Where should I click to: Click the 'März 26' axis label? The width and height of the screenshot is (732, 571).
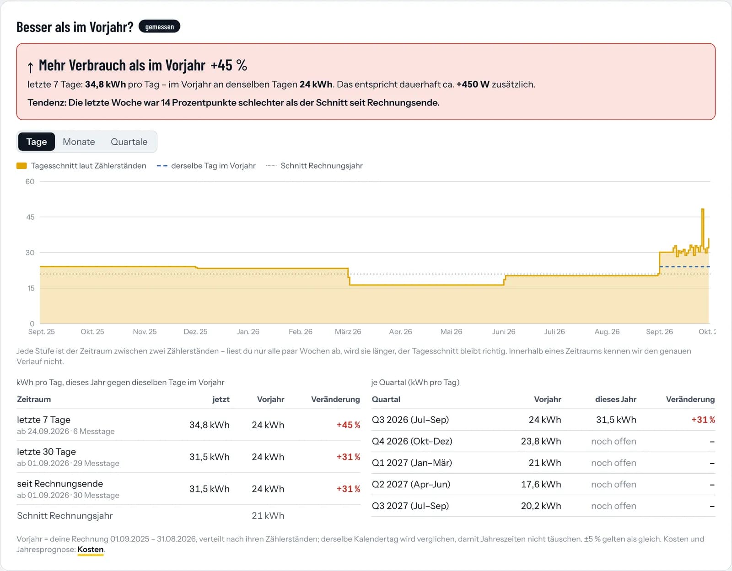348,332
